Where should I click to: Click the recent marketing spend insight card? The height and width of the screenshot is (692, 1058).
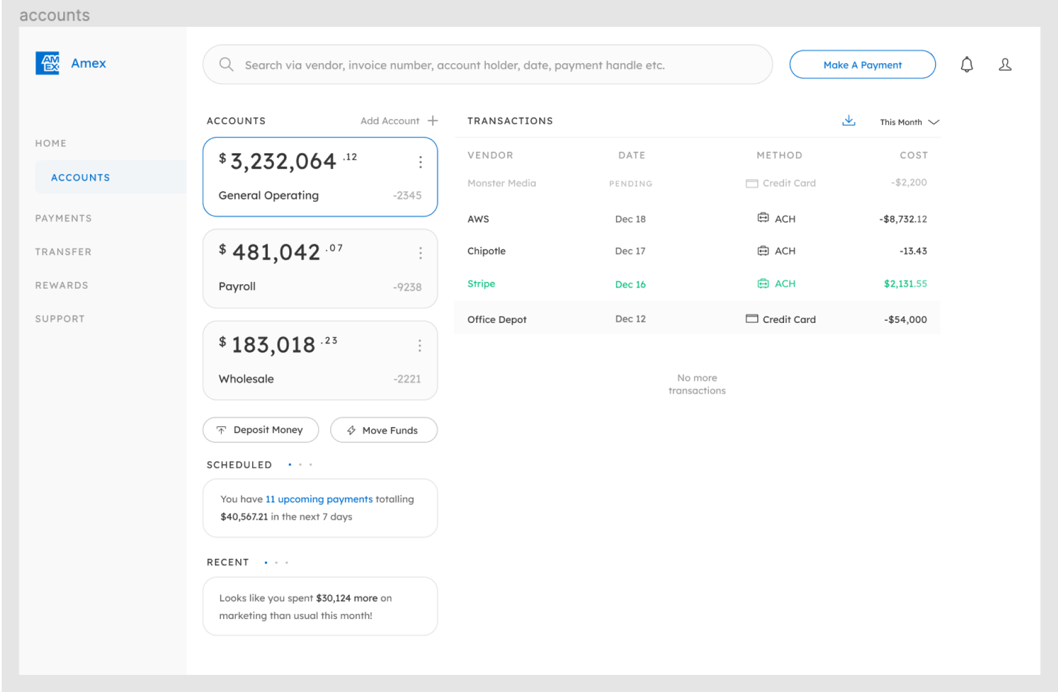click(320, 606)
